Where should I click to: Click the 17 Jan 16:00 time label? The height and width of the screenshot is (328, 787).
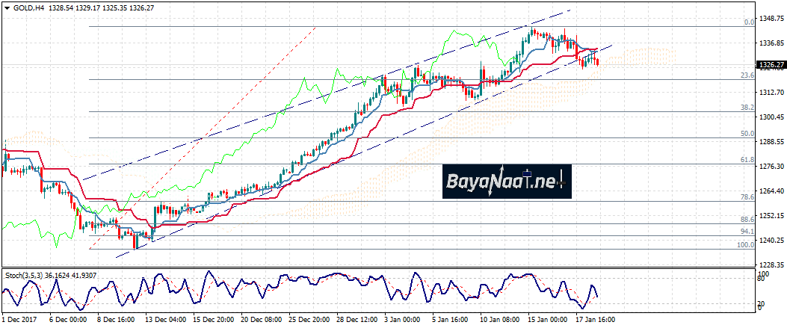596,320
